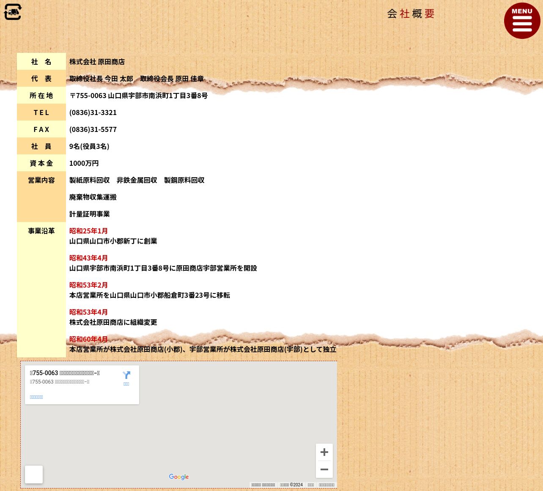Click the FAX number (0836)31-5577
The image size is (543, 491).
tap(93, 129)
